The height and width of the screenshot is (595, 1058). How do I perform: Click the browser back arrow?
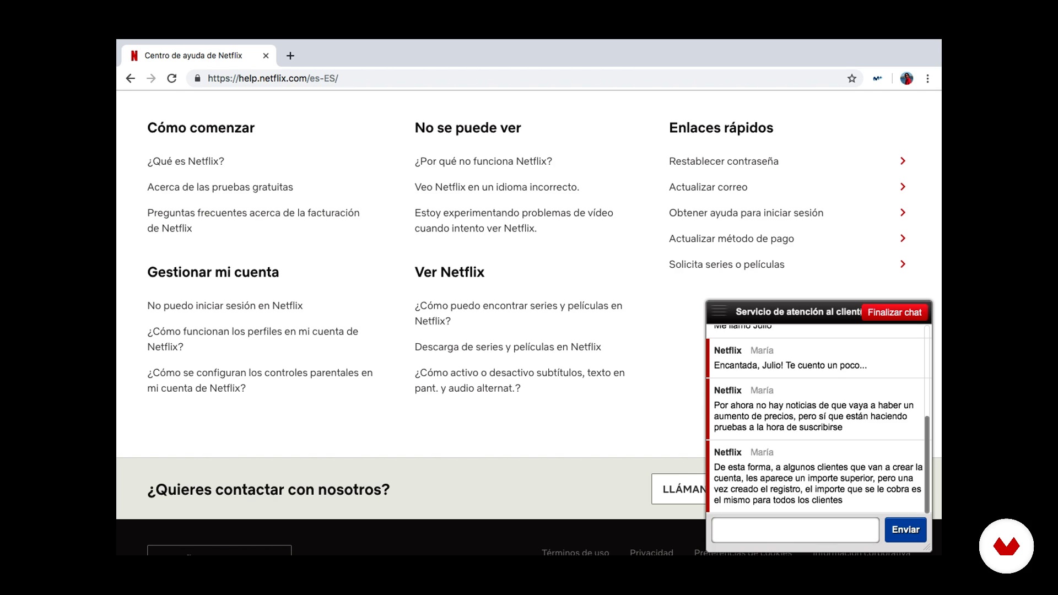click(x=131, y=78)
